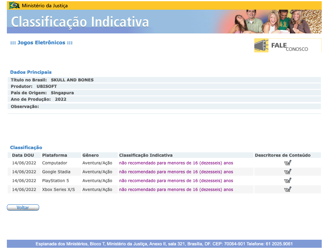This screenshot has height=251, width=329.
Task: Click Aventura/Ação genre in the PlayStation 5 row
Action: pos(97,180)
